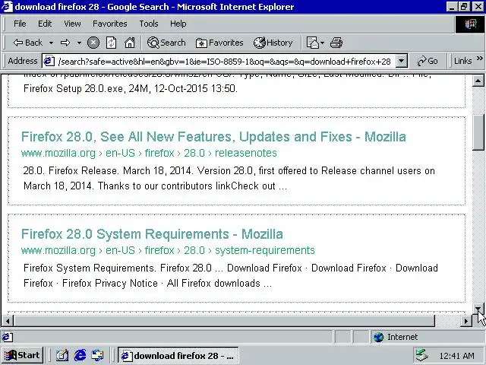Click the system-requirements URL breadcrumb
Image resolution: width=486 pixels, height=365 pixels.
coord(265,250)
